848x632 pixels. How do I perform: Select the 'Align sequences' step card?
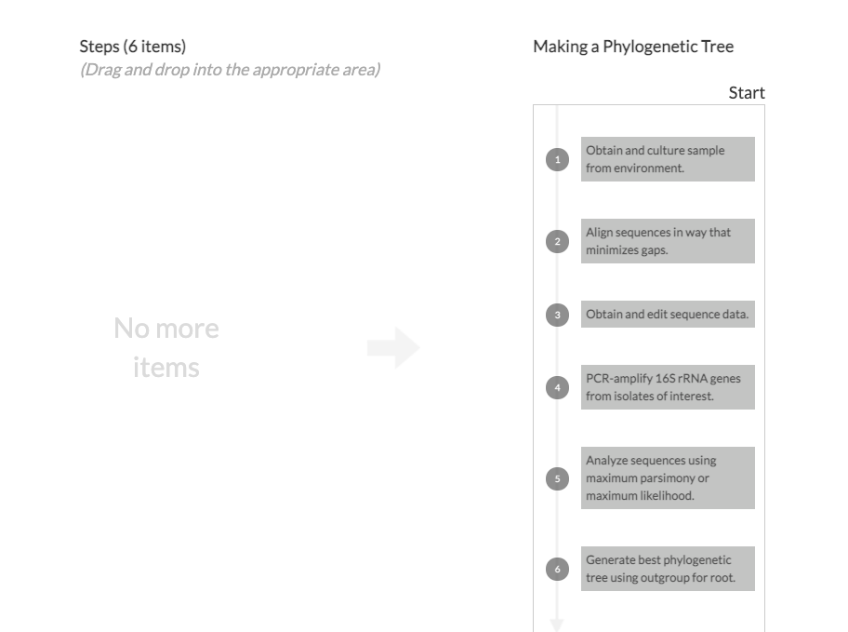pos(668,241)
